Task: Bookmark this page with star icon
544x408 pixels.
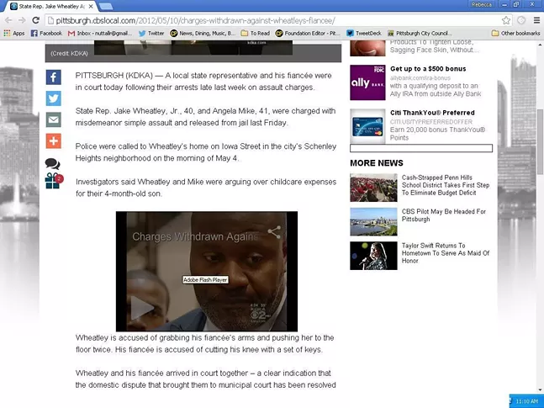Action: (506, 20)
